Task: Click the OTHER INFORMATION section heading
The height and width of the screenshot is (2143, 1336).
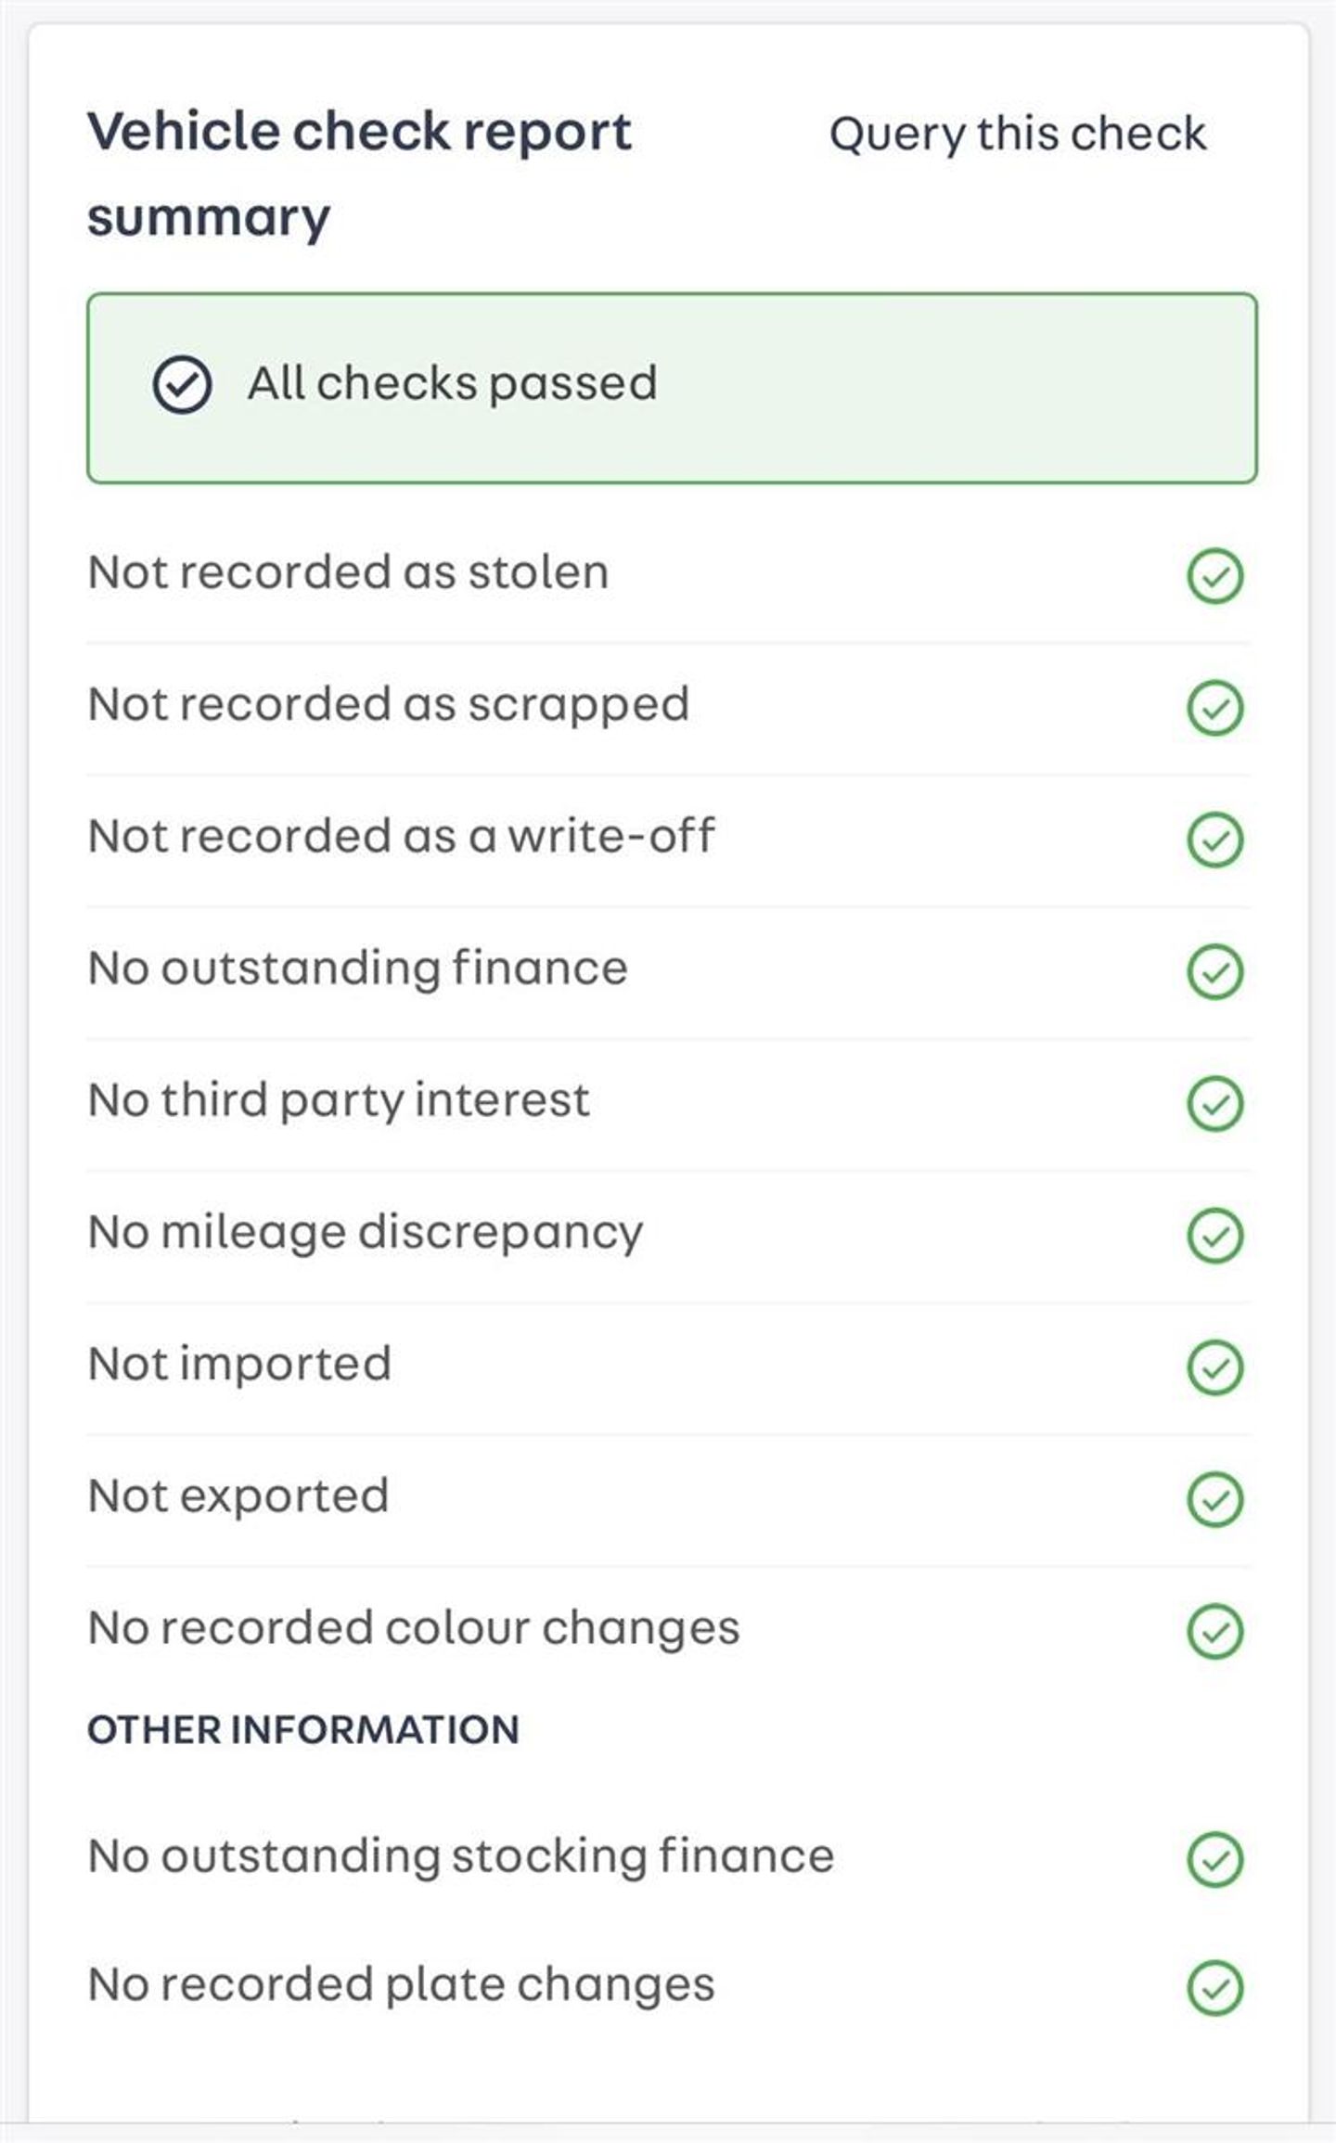Action: tap(302, 1730)
